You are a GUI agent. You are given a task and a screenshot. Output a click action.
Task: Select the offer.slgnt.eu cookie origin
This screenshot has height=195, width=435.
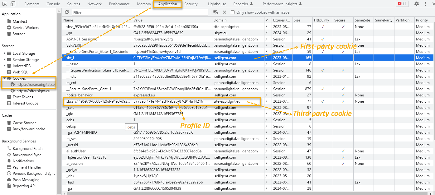tap(33, 91)
